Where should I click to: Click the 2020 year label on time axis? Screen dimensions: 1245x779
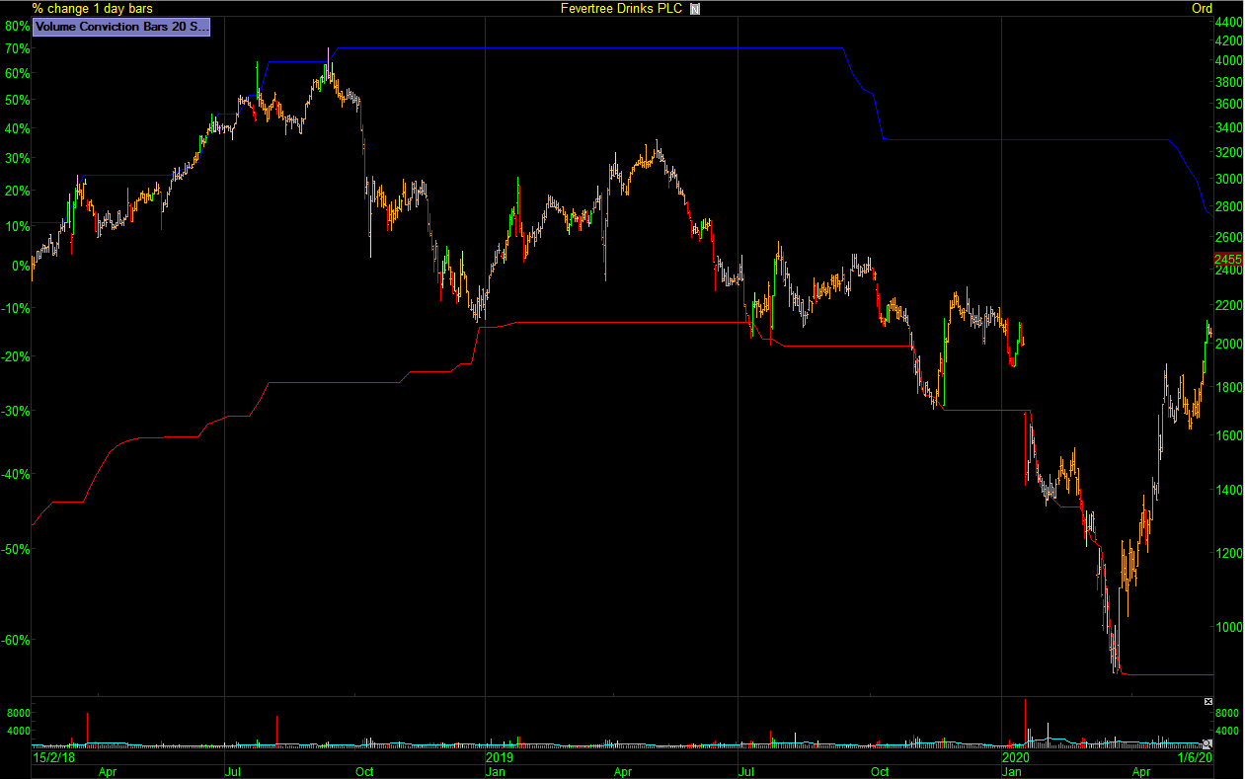coord(1017,757)
